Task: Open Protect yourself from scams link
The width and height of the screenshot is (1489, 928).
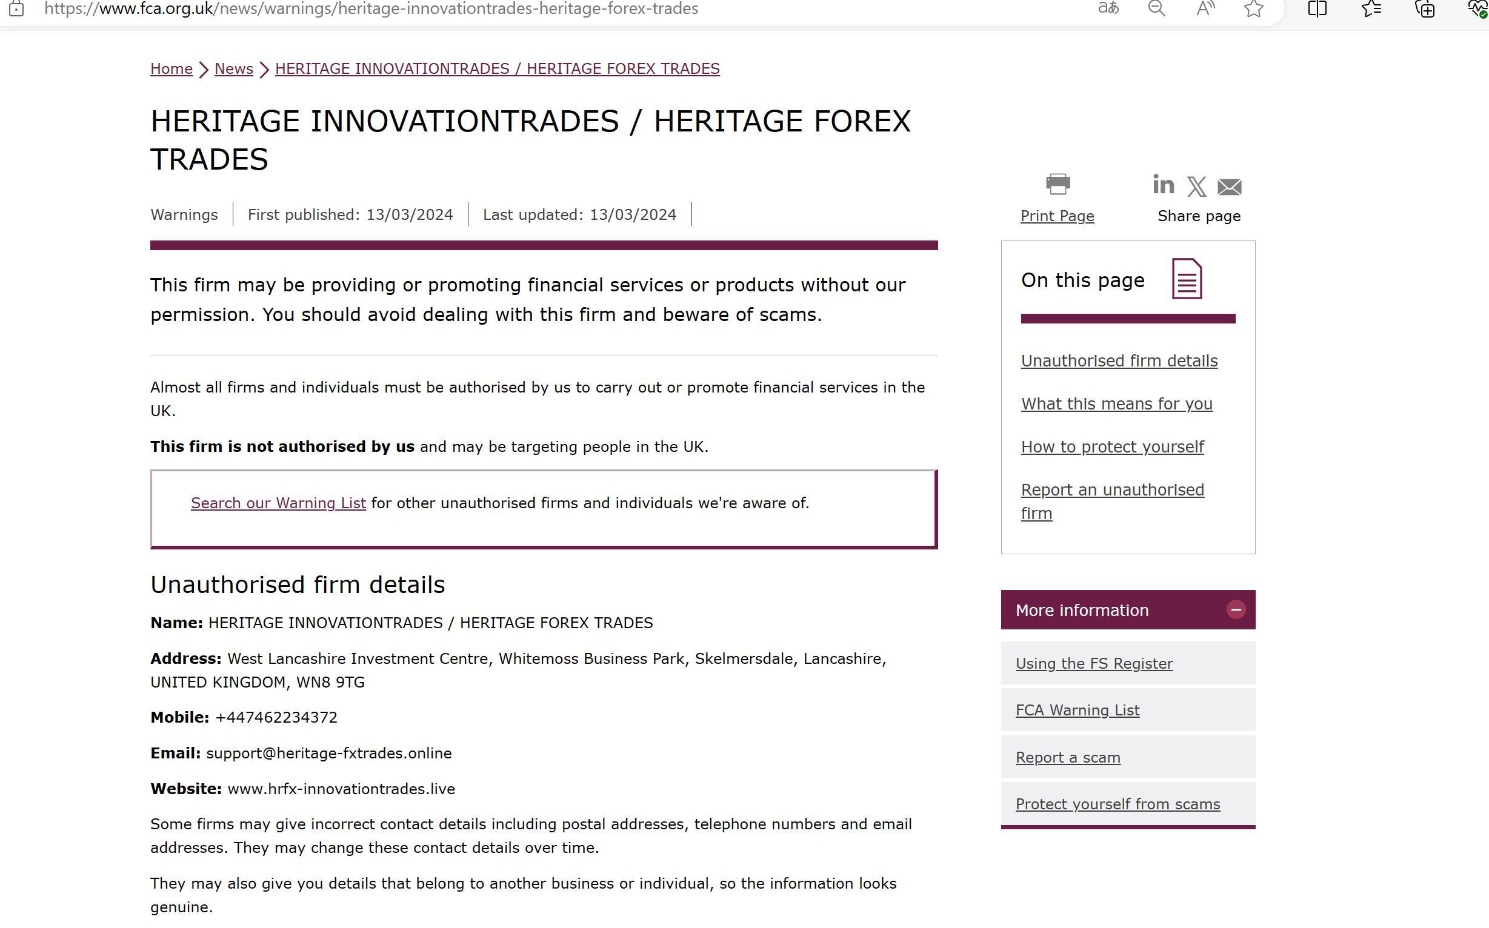Action: [1118, 804]
